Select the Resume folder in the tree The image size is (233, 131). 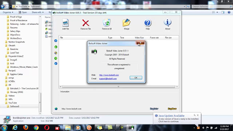pyautogui.click(x=14, y=28)
